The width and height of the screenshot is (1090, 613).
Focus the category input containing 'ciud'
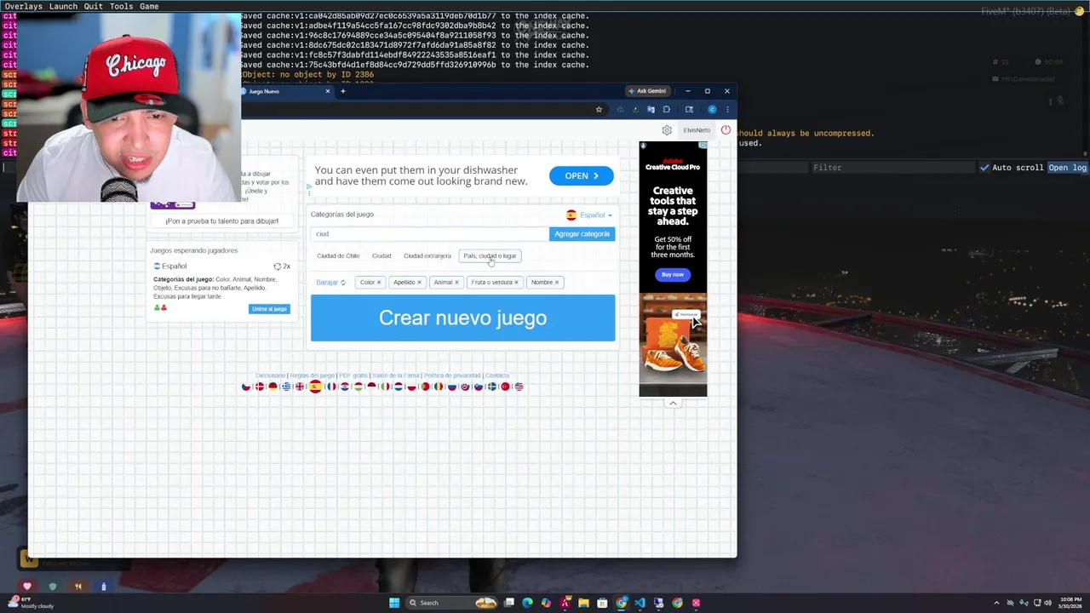click(430, 233)
